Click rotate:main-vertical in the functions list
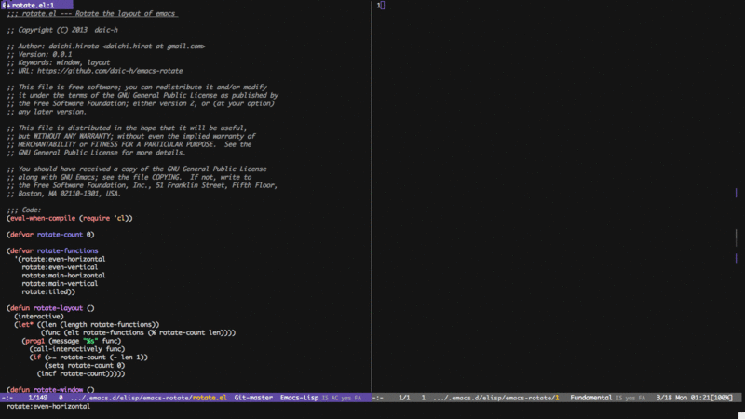 click(x=60, y=284)
